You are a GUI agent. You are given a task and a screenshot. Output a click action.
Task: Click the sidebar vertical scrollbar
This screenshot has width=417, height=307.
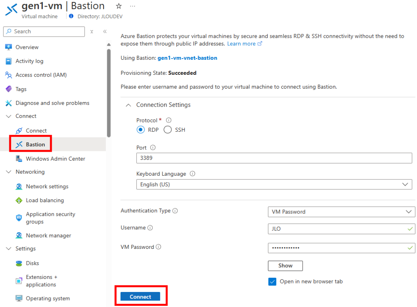(109, 93)
